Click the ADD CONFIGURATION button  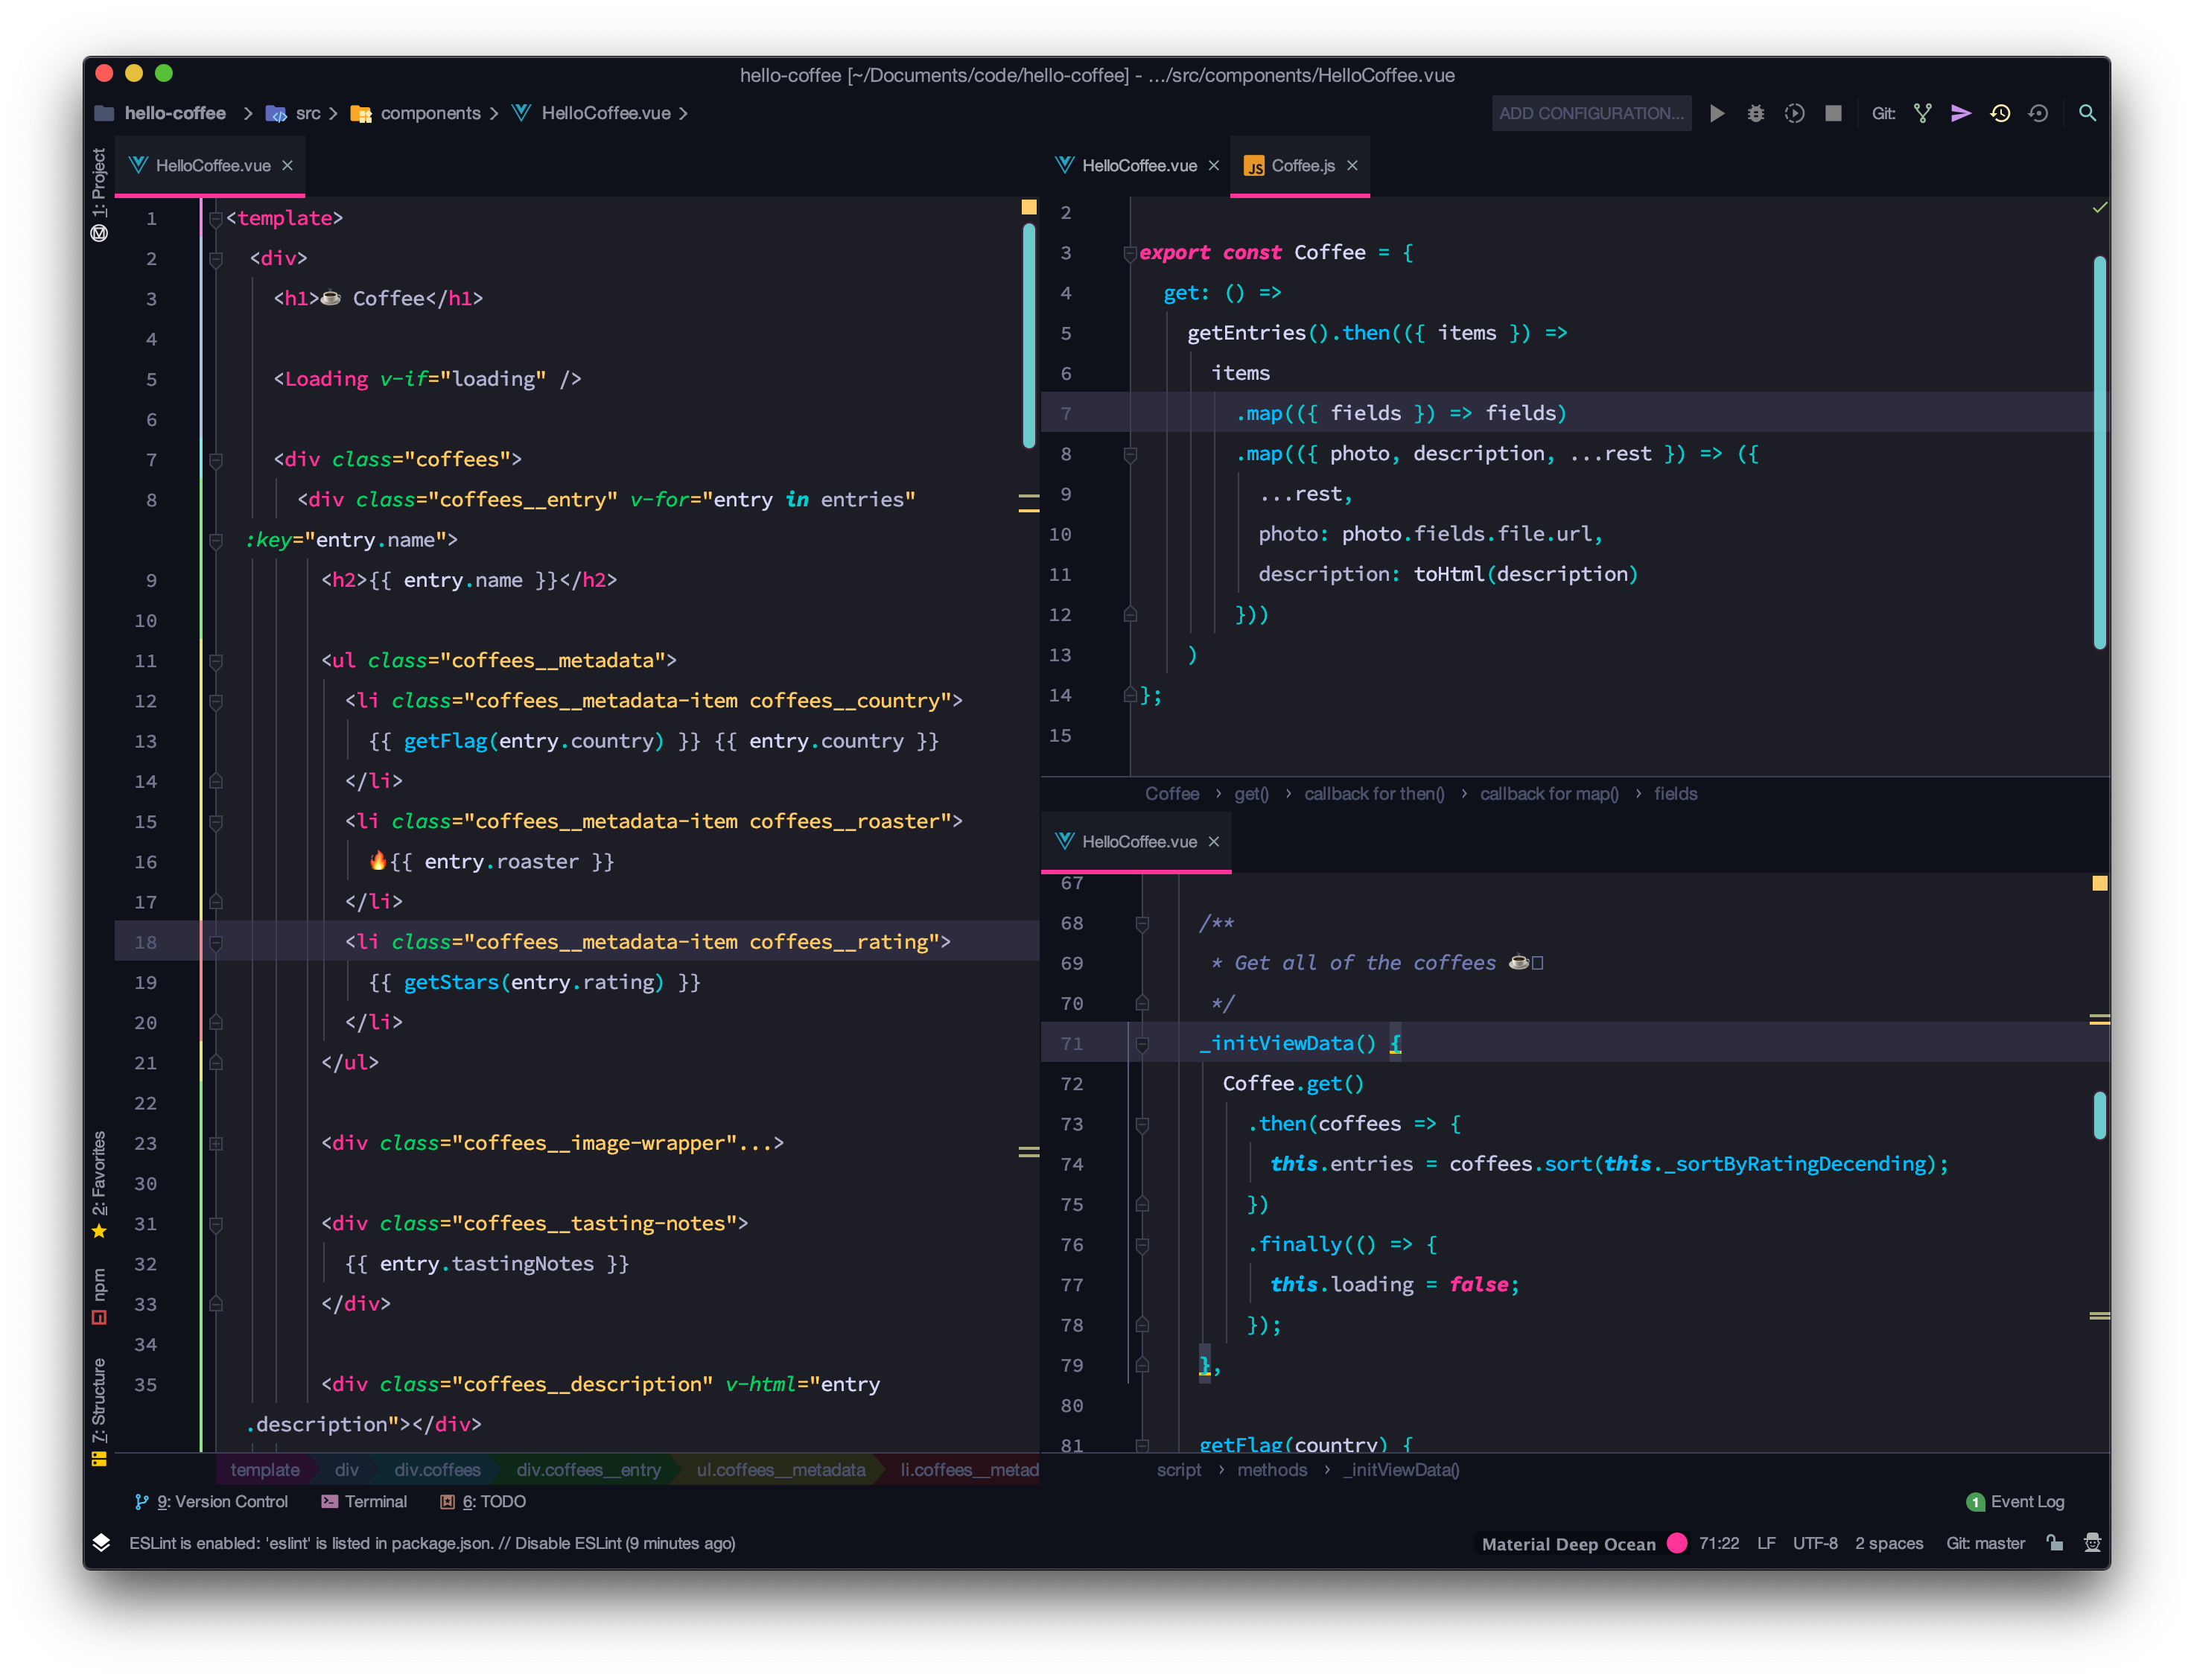(1591, 113)
